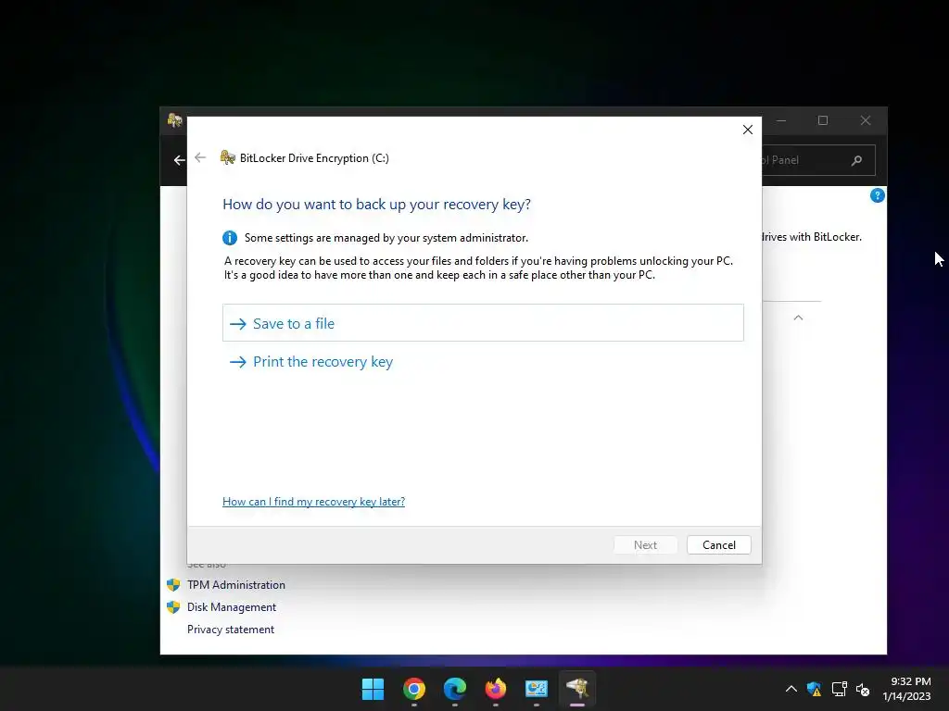Screen dimensions: 949x711
Task: Click the greyed-out Next button
Action: (x=645, y=544)
